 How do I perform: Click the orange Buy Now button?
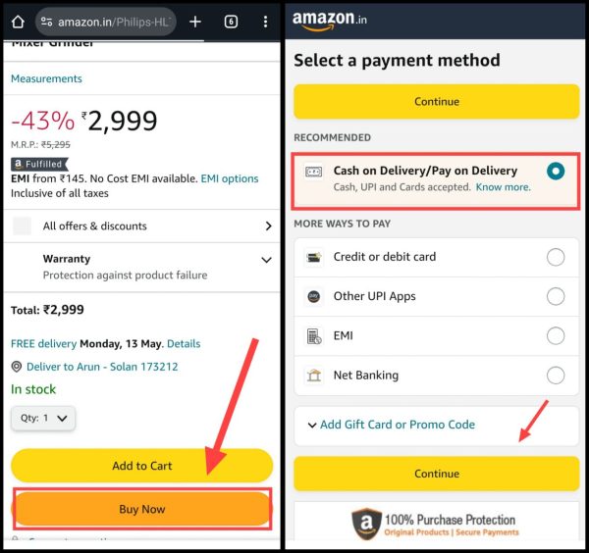(x=142, y=509)
